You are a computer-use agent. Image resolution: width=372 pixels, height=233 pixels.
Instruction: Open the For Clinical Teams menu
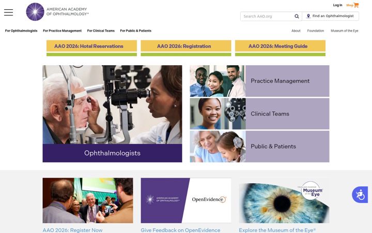point(101,31)
